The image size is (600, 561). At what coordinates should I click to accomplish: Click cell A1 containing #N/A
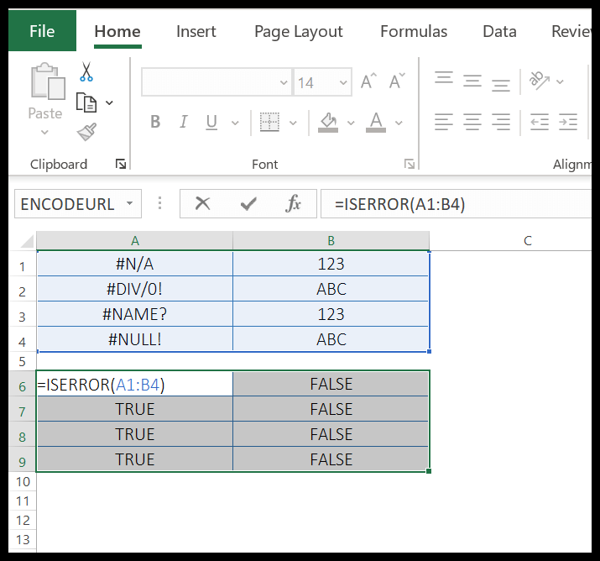pos(135,264)
